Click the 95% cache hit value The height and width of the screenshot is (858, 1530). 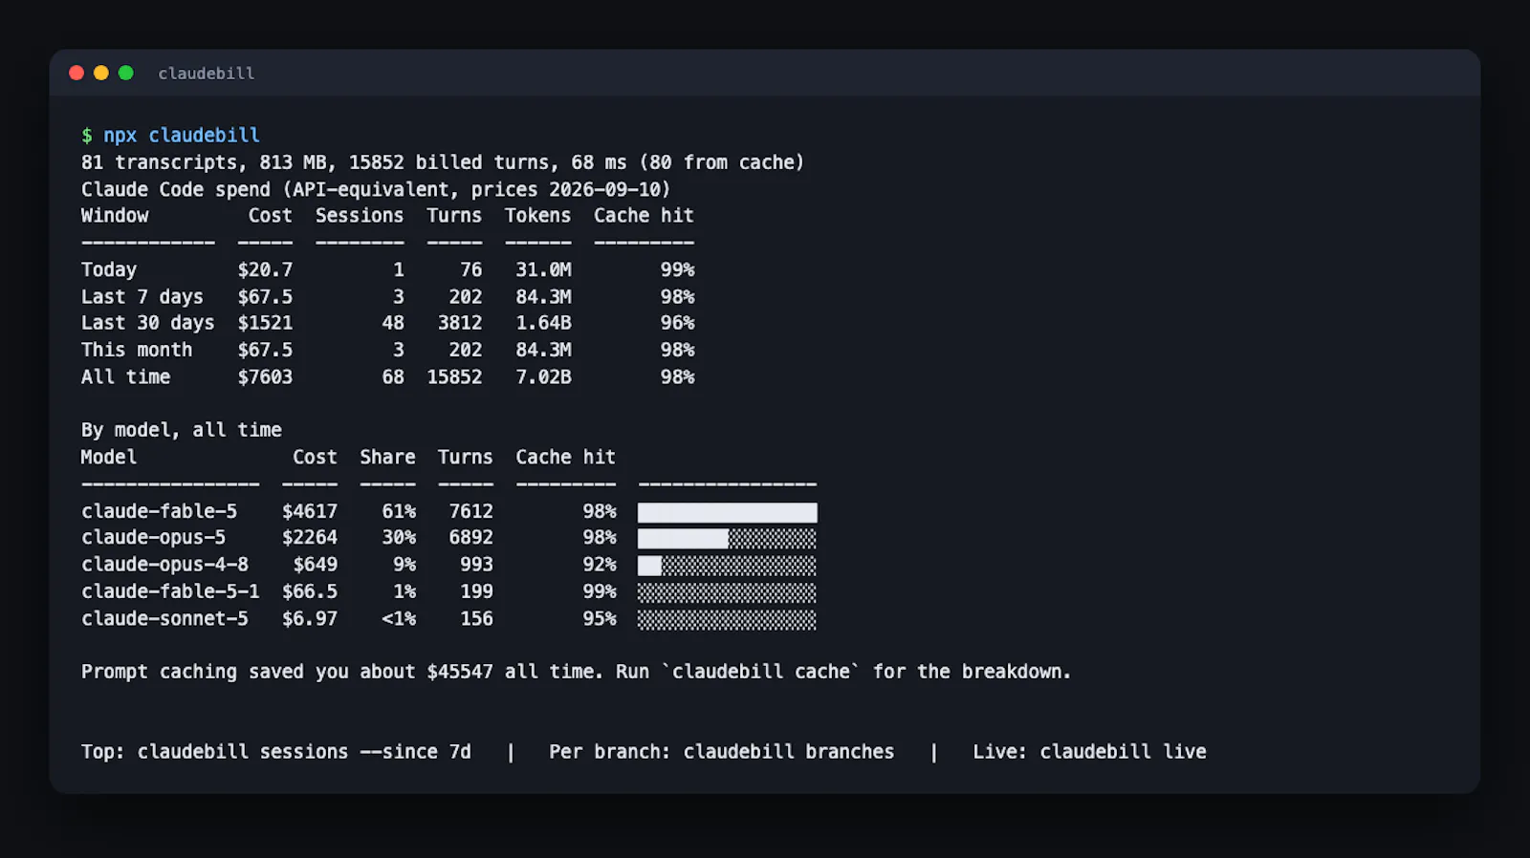(x=601, y=619)
